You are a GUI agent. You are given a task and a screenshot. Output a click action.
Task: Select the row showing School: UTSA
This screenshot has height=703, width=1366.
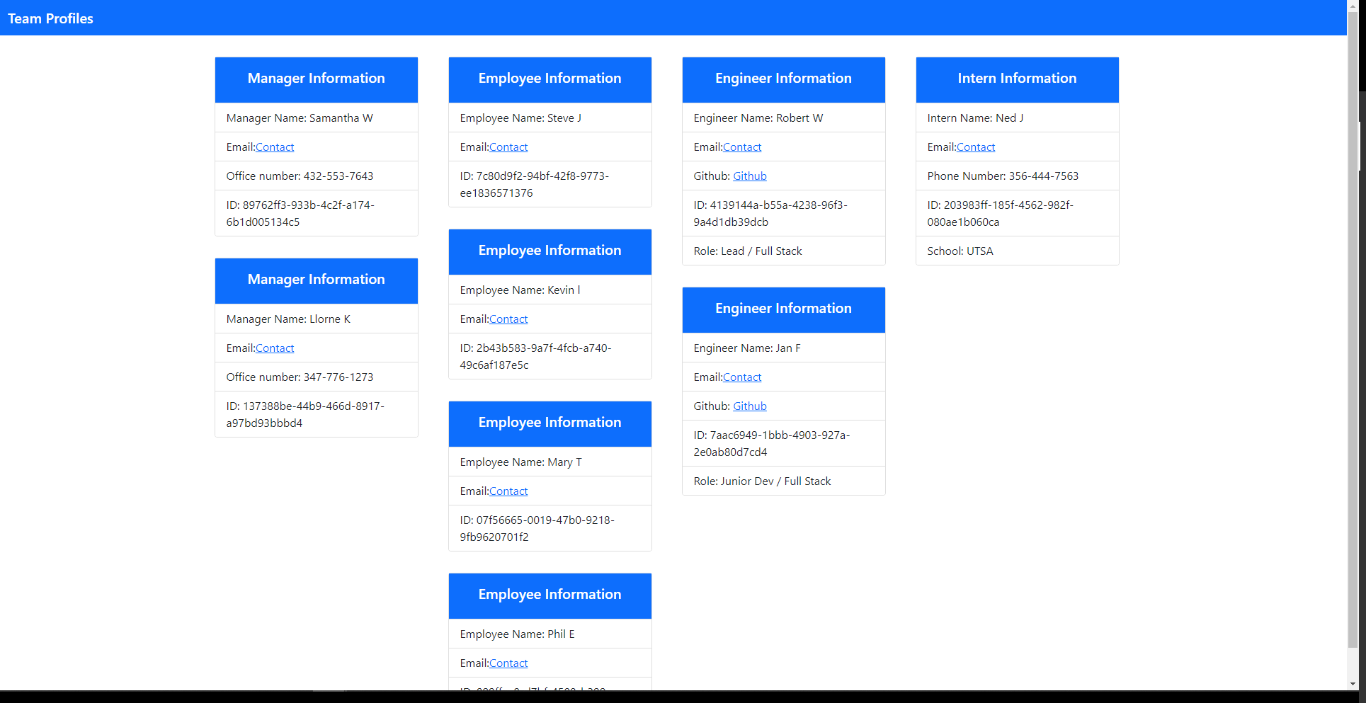1017,251
